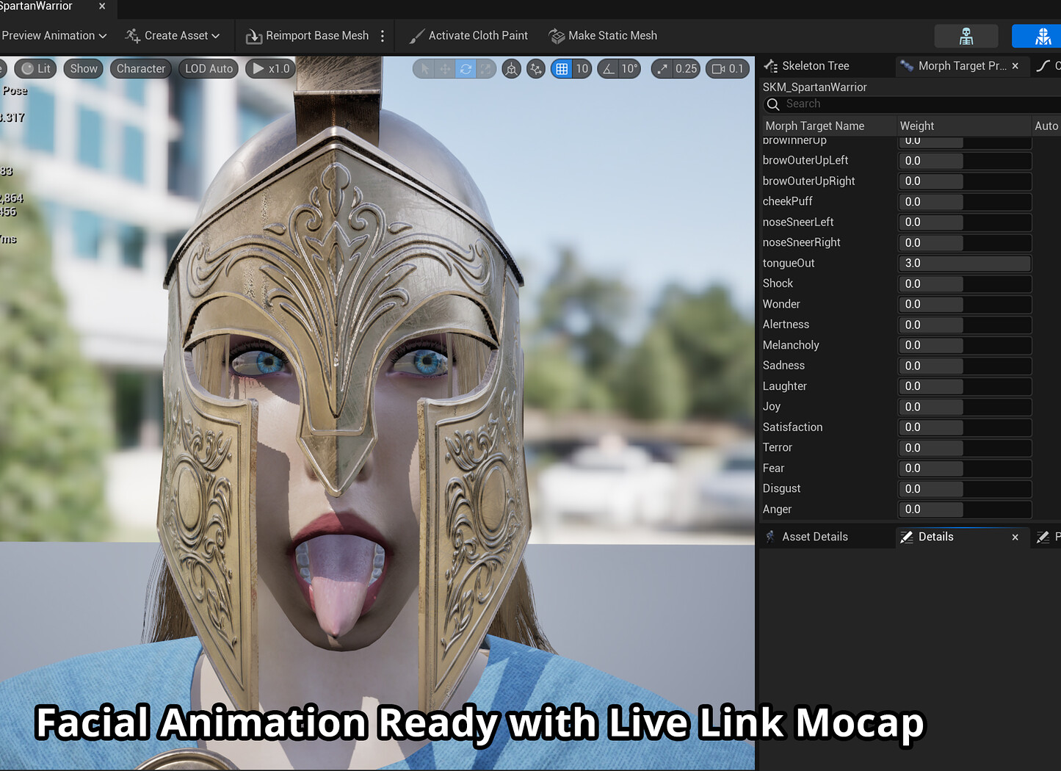This screenshot has width=1061, height=771.
Task: Toggle surface snapping icon
Action: (x=537, y=68)
